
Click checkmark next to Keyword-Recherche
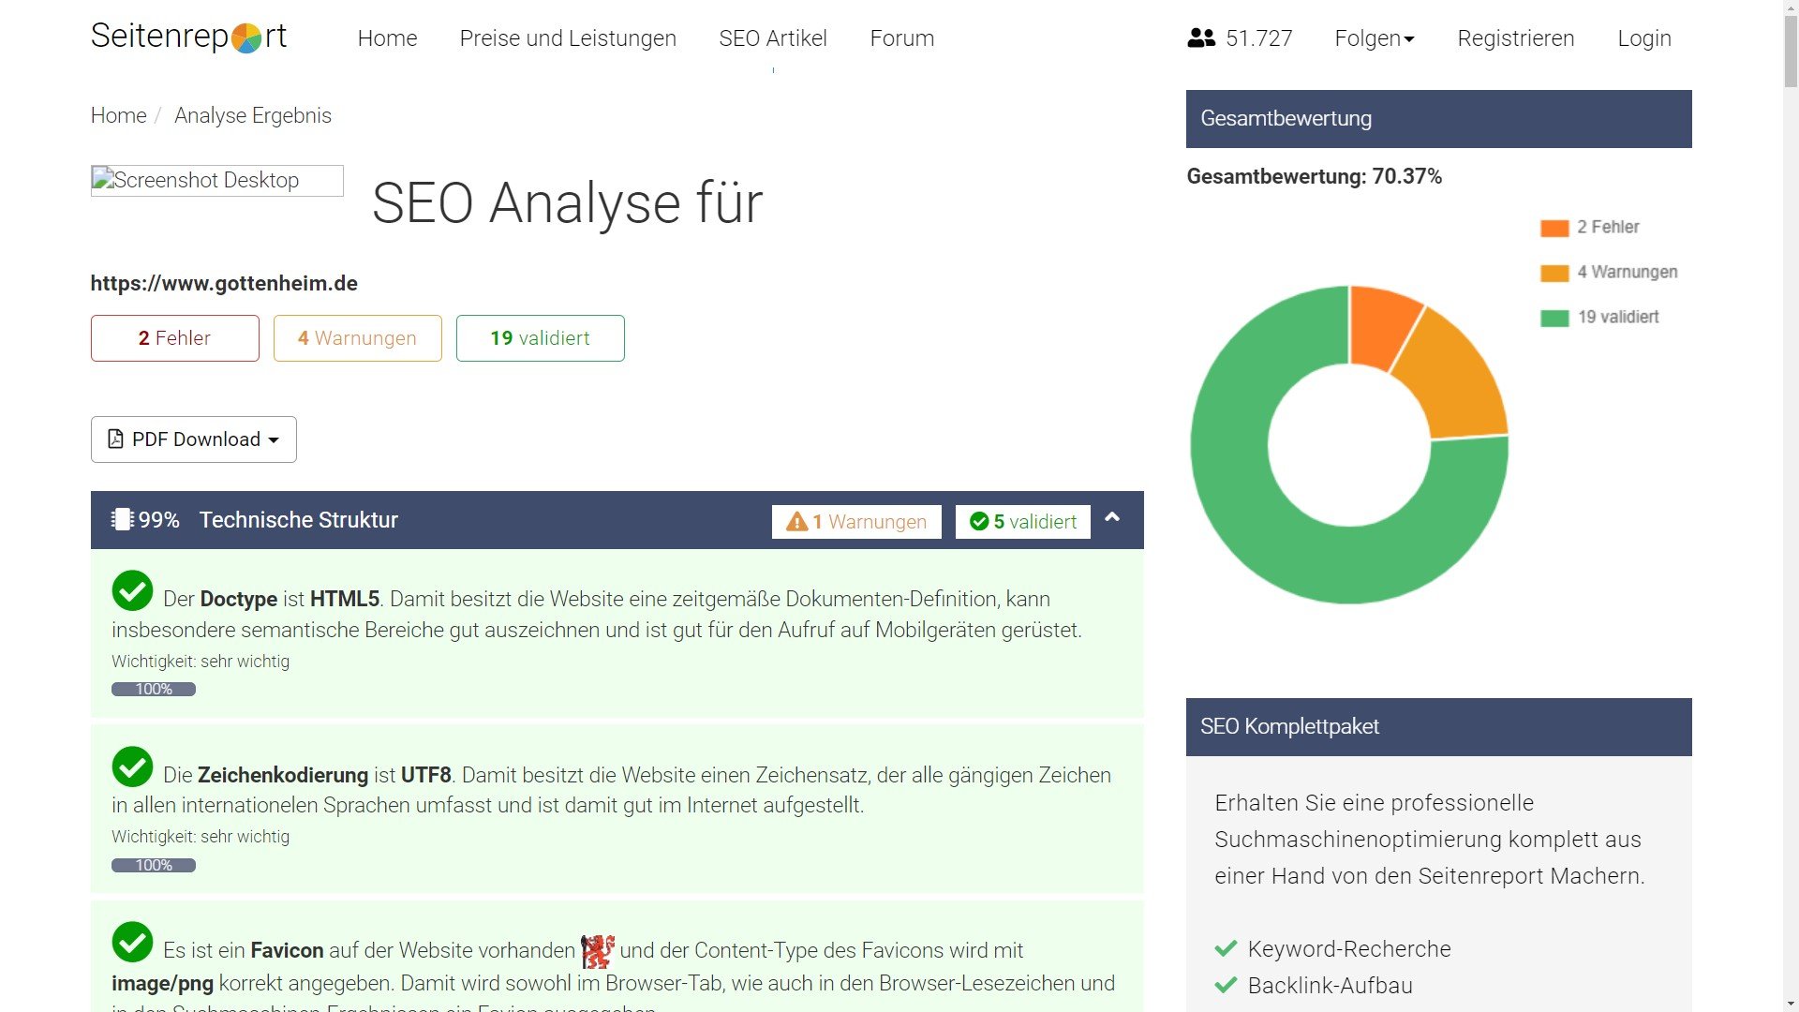coord(1226,949)
